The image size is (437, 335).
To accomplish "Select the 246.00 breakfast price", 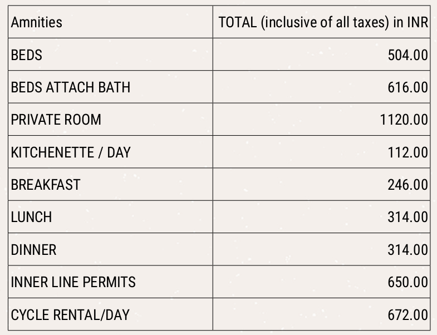I will 407,184.
